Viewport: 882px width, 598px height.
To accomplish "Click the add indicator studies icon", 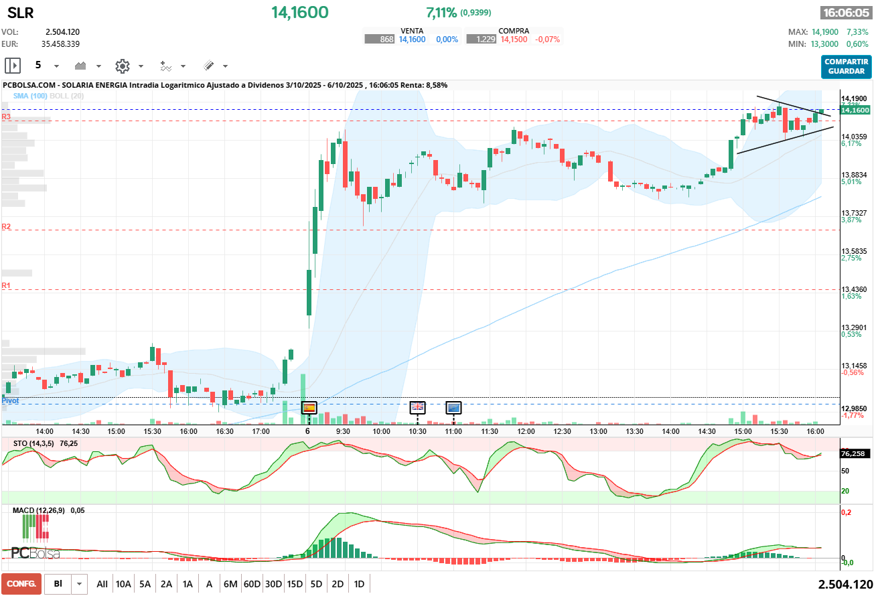I will click(x=165, y=66).
